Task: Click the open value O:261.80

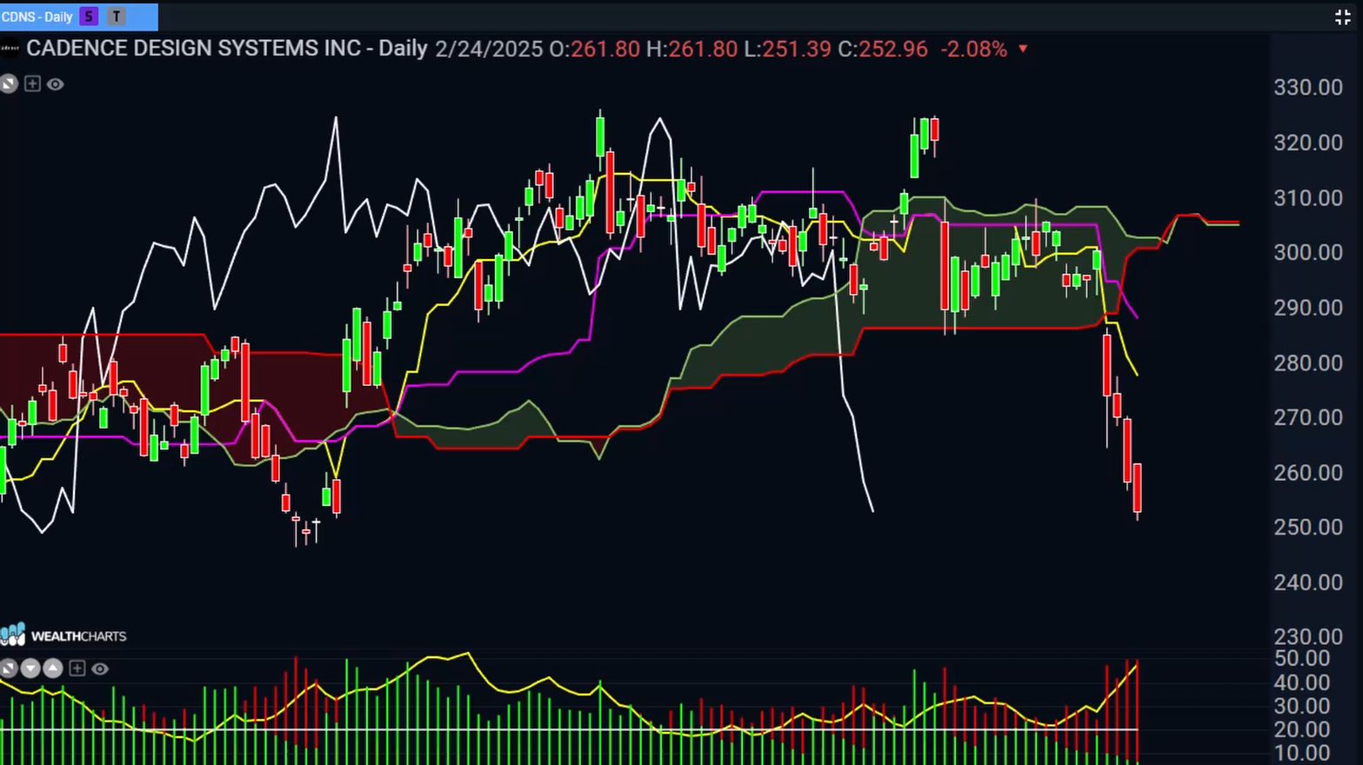Action: coord(594,50)
